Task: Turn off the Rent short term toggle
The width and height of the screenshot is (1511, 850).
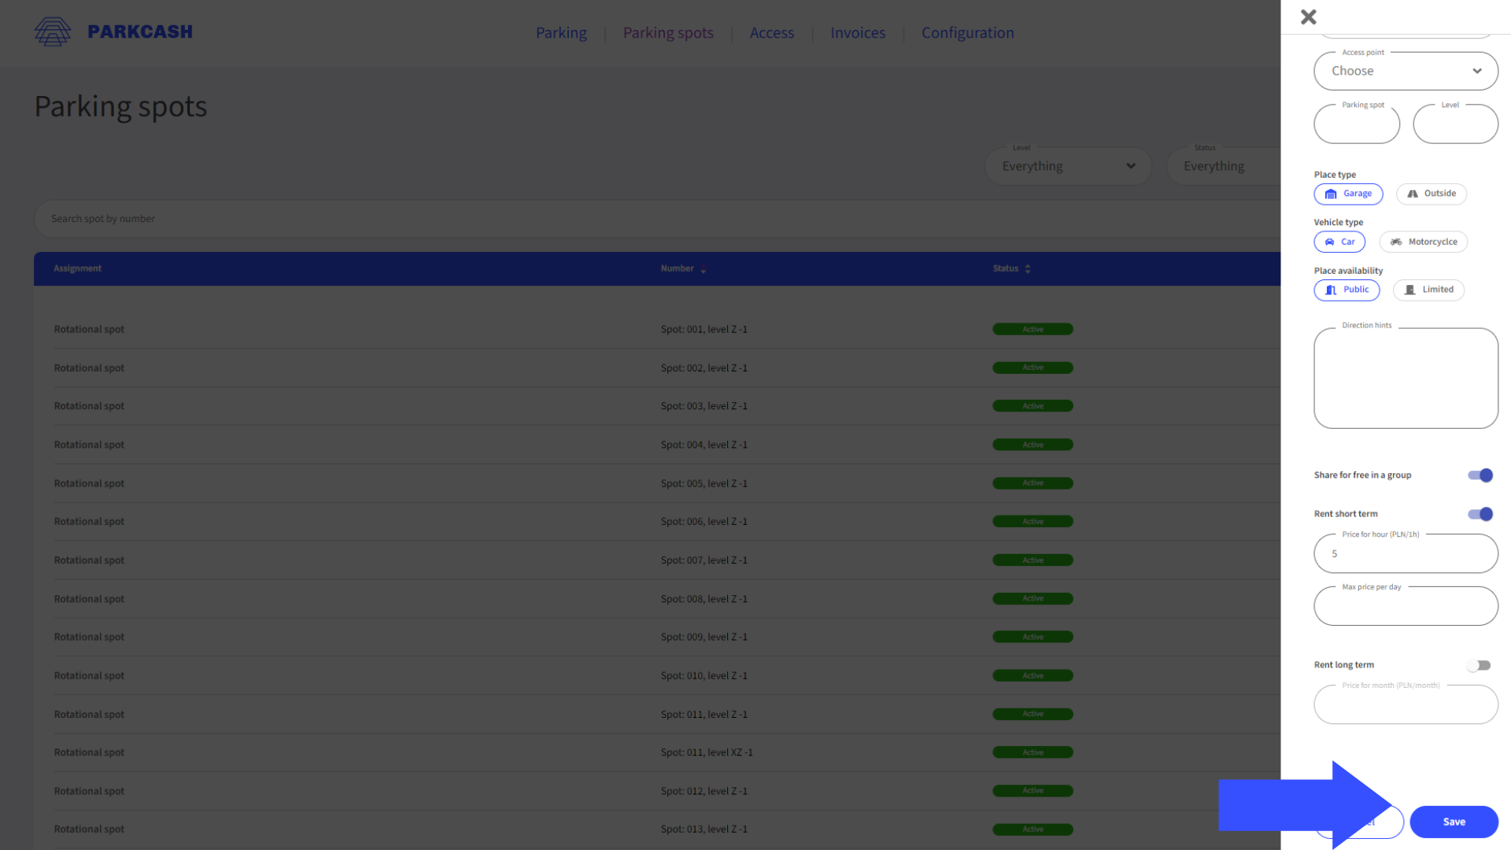Action: 1480,514
